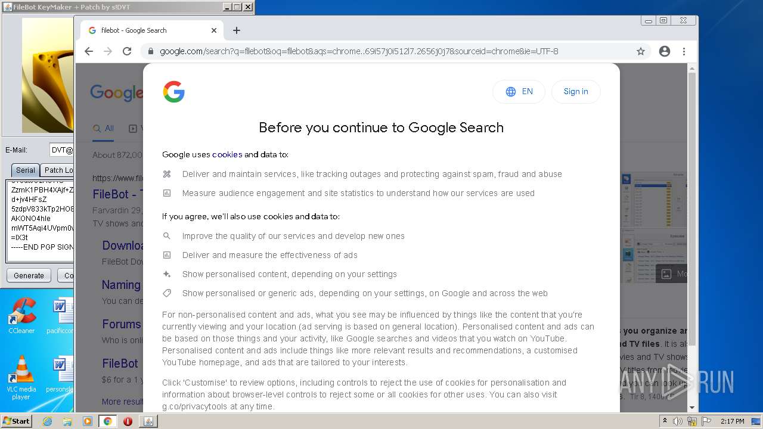Open the CCleaner desktop shortcut
This screenshot has height=429, width=763.
21,316
